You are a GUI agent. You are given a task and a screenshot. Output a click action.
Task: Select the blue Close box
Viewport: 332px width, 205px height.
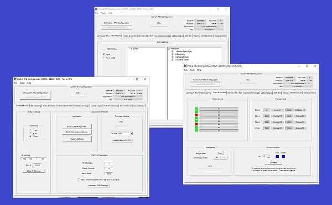(x=283, y=157)
